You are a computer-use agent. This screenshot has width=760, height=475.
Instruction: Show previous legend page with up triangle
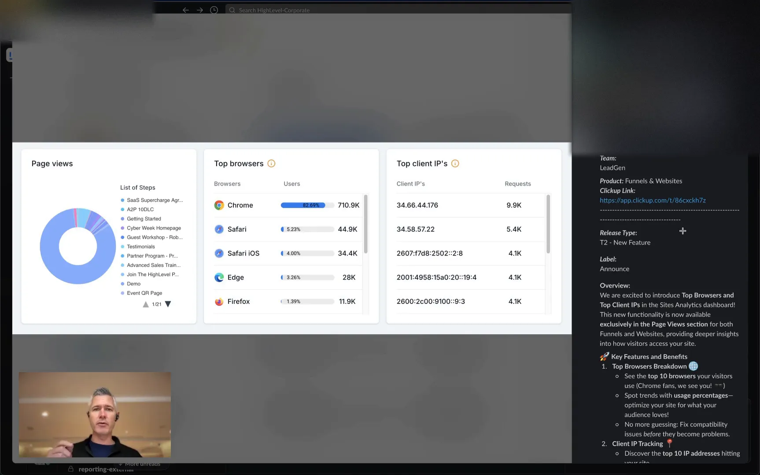(146, 304)
